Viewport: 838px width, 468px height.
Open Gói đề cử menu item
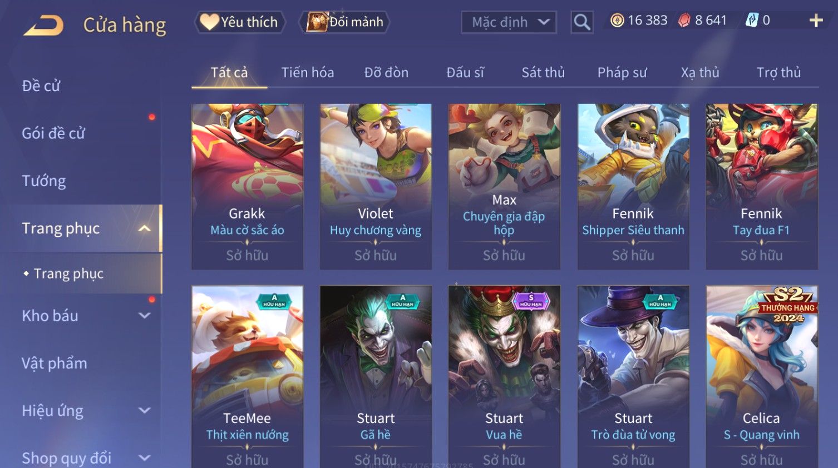pyautogui.click(x=53, y=133)
